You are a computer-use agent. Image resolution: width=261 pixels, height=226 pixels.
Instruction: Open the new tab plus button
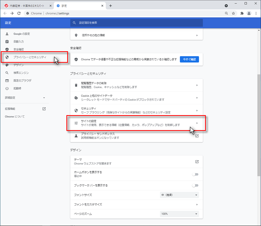click(110, 6)
